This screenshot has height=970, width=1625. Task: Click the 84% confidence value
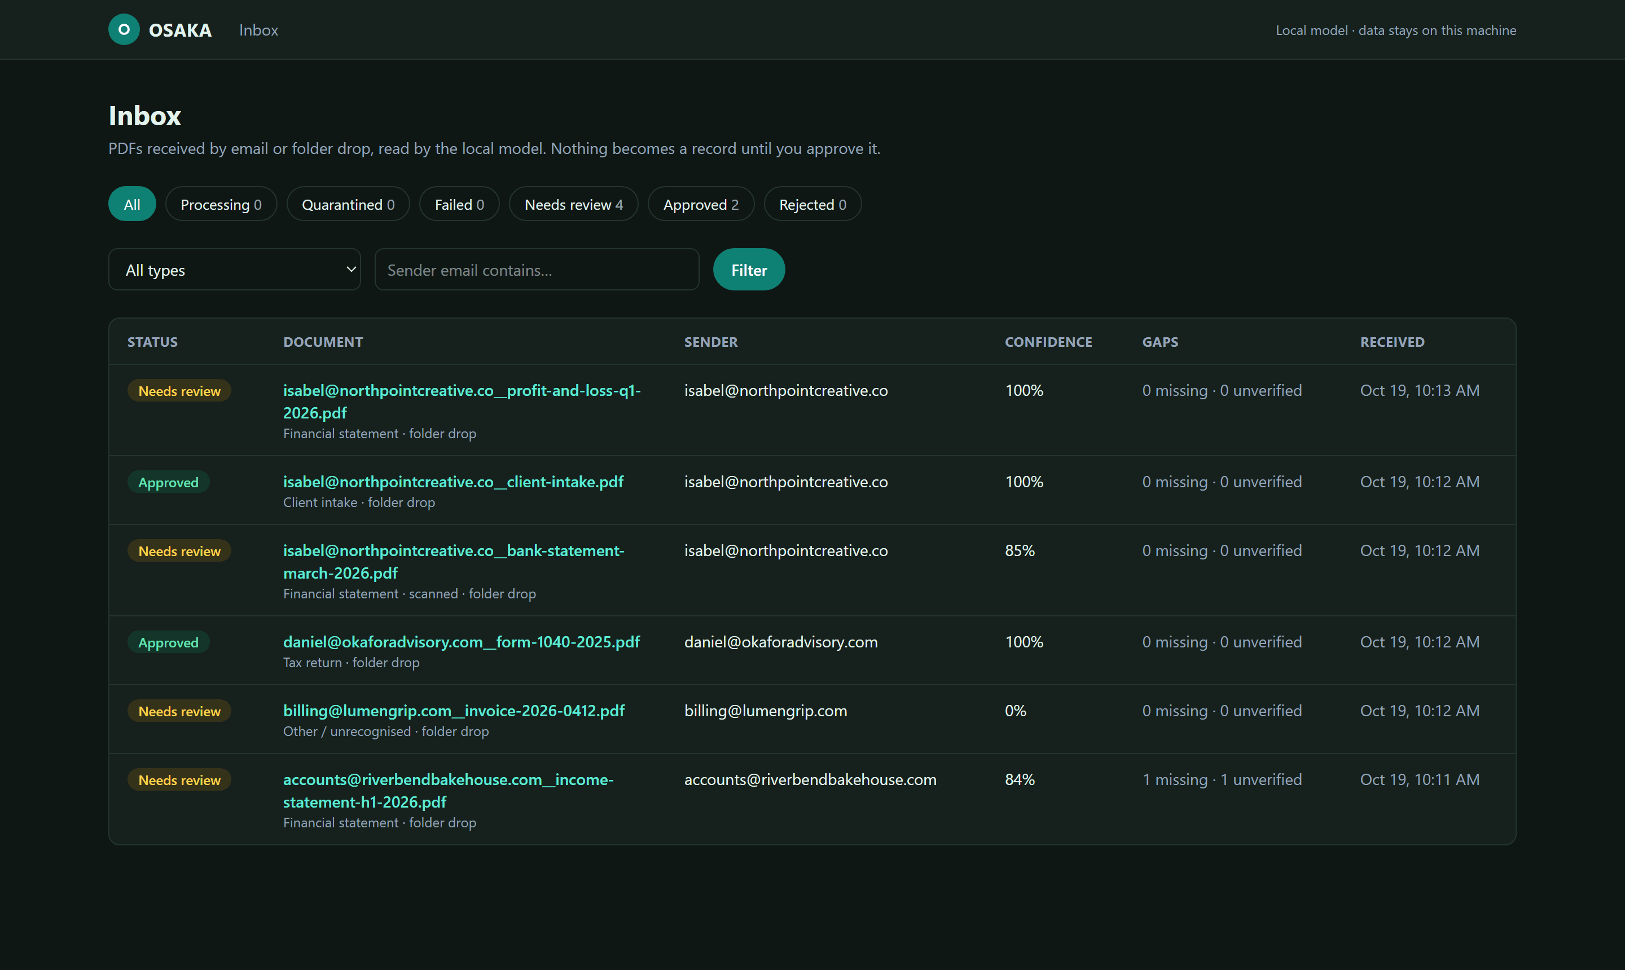(x=1020, y=779)
